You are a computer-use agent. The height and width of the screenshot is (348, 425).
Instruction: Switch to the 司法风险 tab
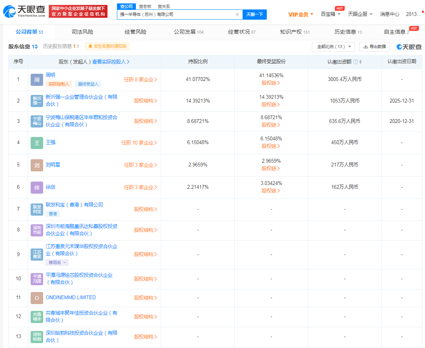click(x=82, y=32)
